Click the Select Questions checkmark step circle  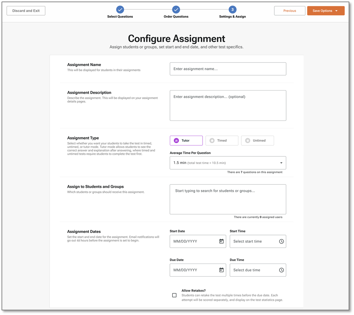coord(120,10)
